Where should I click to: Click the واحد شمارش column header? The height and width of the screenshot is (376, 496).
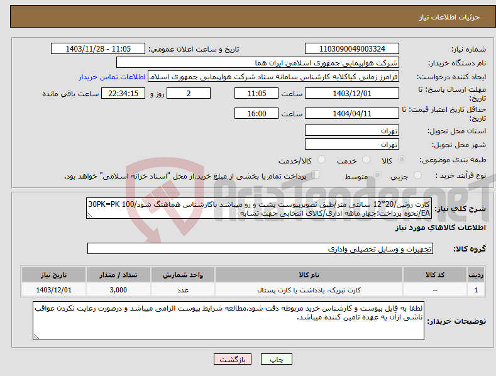pos(183,275)
